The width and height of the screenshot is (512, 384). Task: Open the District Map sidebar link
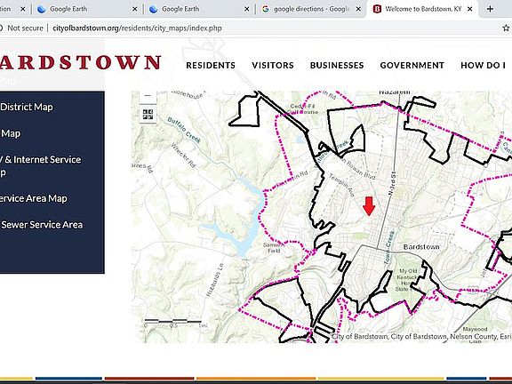(x=27, y=107)
